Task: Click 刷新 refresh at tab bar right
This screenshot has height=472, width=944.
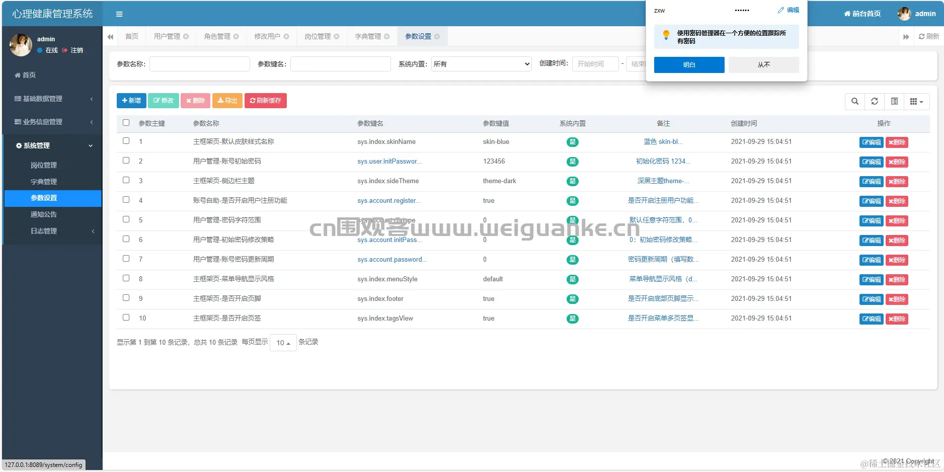Action: tap(929, 36)
